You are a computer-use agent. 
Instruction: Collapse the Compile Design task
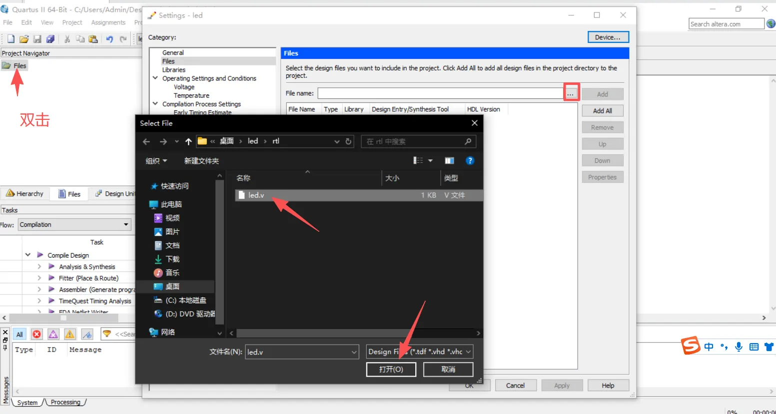tap(28, 255)
